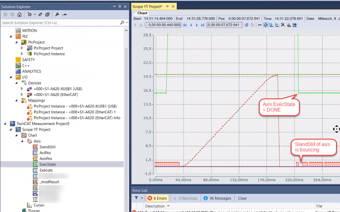The width and height of the screenshot is (340, 212).
Task: Select the _modResult channel
Action: pos(49,182)
